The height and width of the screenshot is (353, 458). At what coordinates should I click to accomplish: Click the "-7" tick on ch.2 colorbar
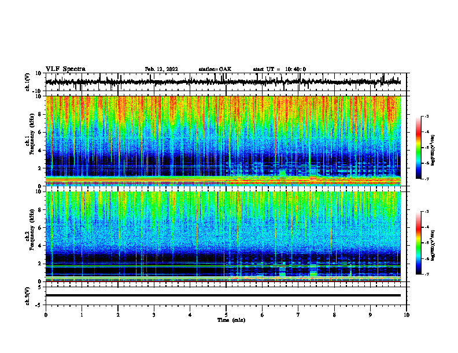427,274
